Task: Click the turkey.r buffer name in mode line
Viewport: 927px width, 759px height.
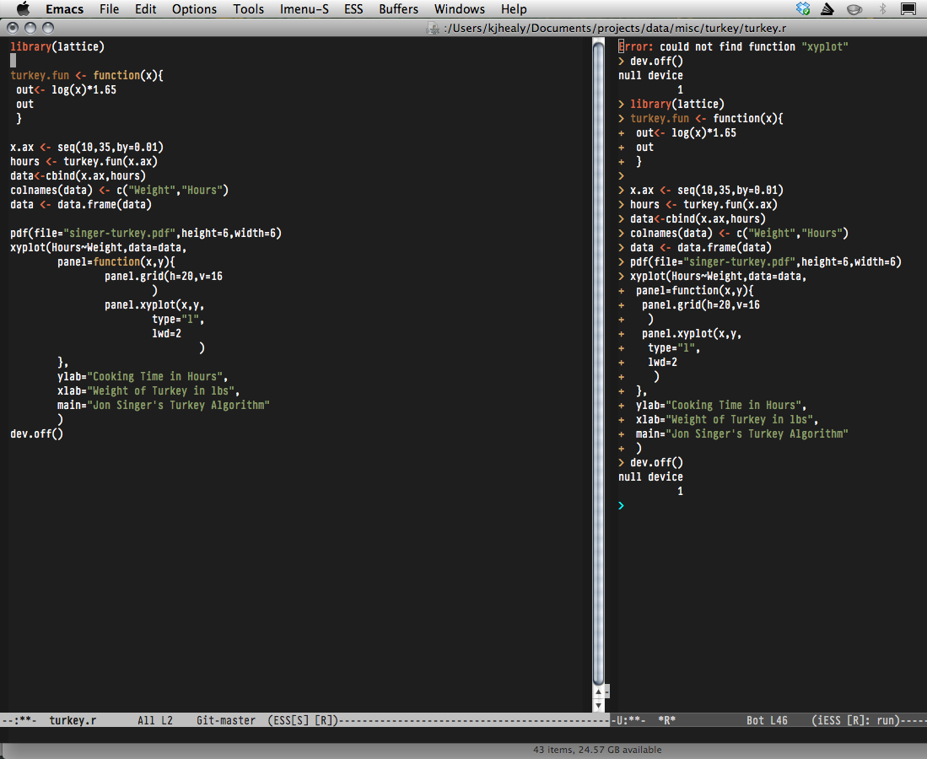Action: [x=73, y=721]
